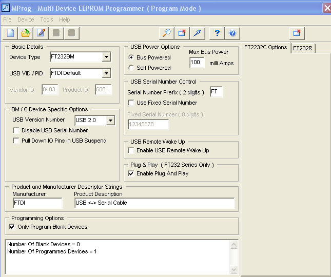Click the Serial Number Prefix field
The height and width of the screenshot is (277, 331).
pyautogui.click(x=216, y=91)
